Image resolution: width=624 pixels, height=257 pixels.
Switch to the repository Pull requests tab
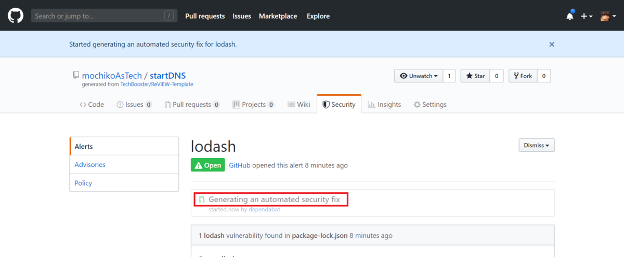pos(192,104)
